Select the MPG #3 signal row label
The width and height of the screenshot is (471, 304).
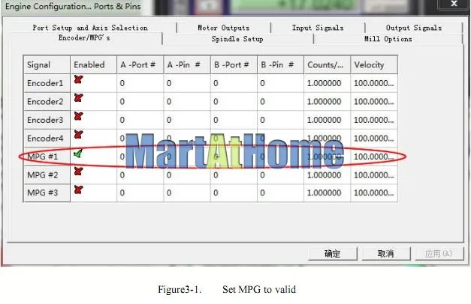tap(47, 193)
